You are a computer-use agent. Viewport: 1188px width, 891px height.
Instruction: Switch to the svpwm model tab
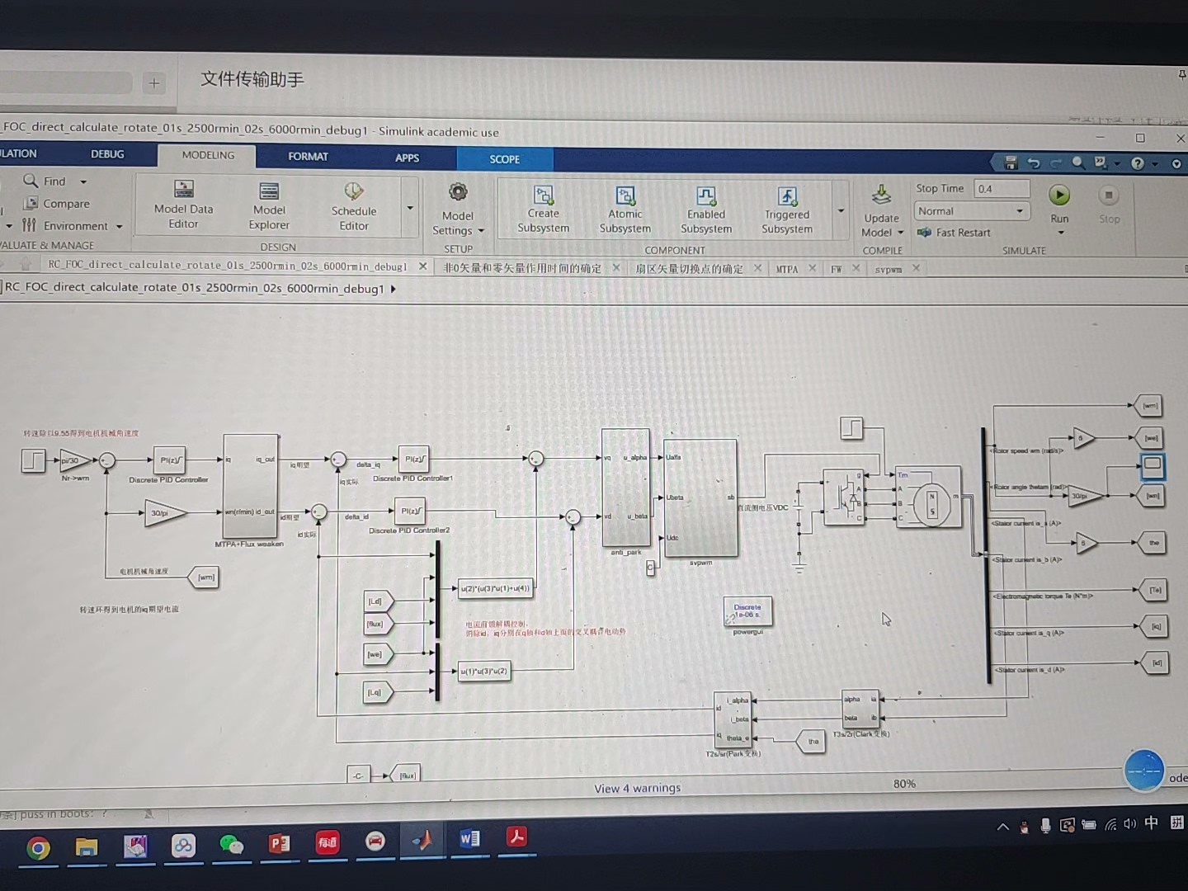point(889,269)
